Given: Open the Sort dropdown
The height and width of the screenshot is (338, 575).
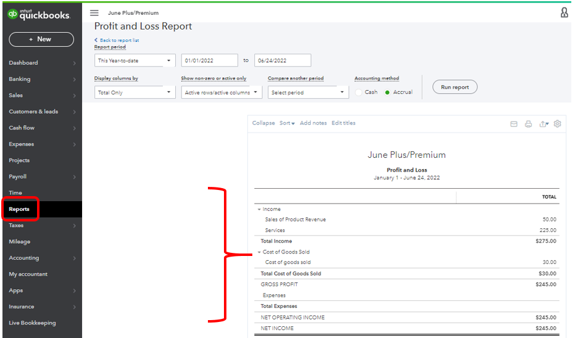Looking at the screenshot, I should point(287,123).
